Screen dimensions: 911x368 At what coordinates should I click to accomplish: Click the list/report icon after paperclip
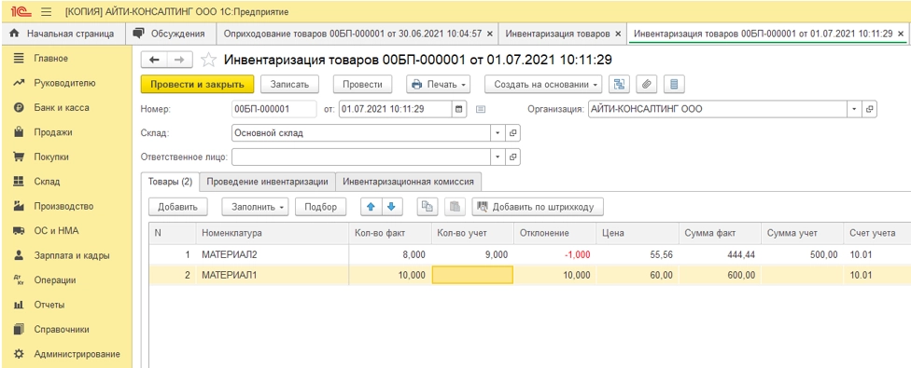(674, 84)
